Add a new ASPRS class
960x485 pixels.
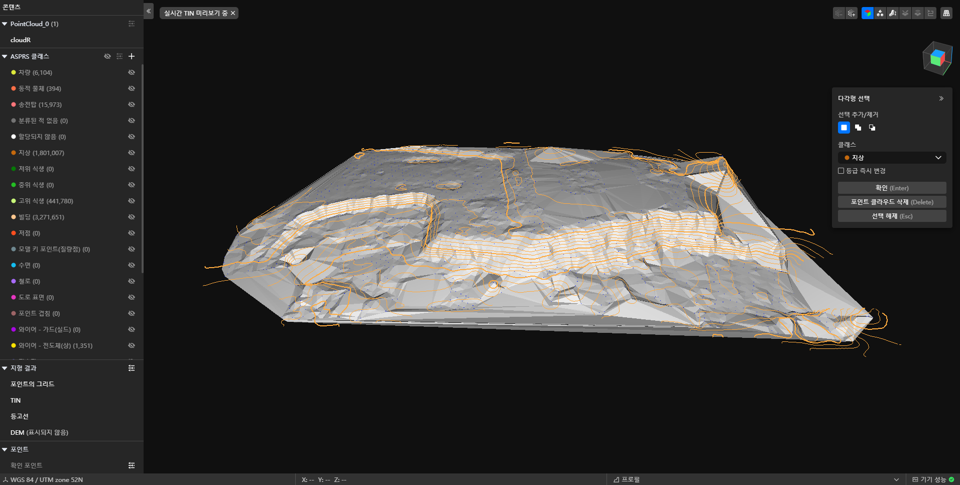coord(132,56)
